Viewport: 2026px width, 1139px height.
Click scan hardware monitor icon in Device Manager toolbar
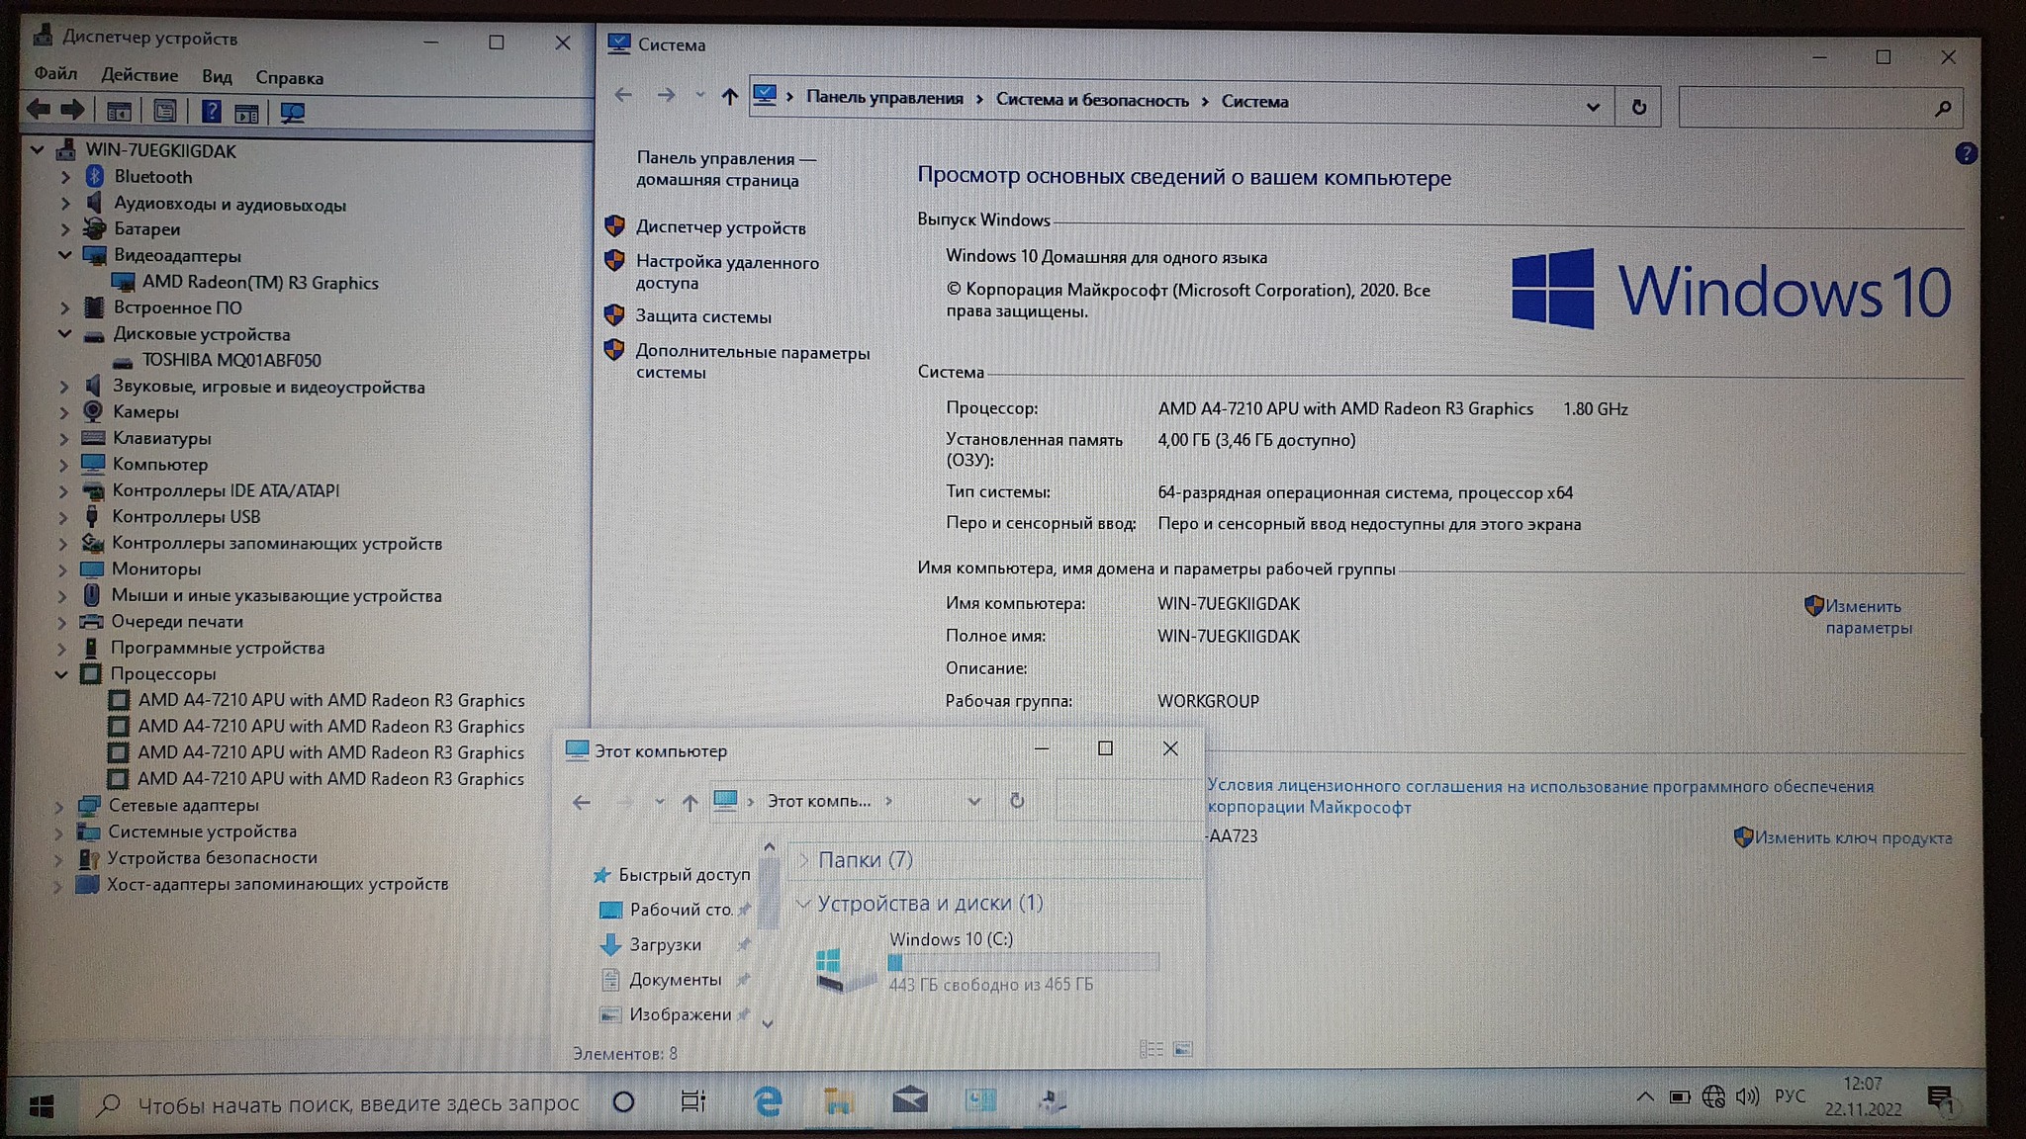pyautogui.click(x=292, y=112)
